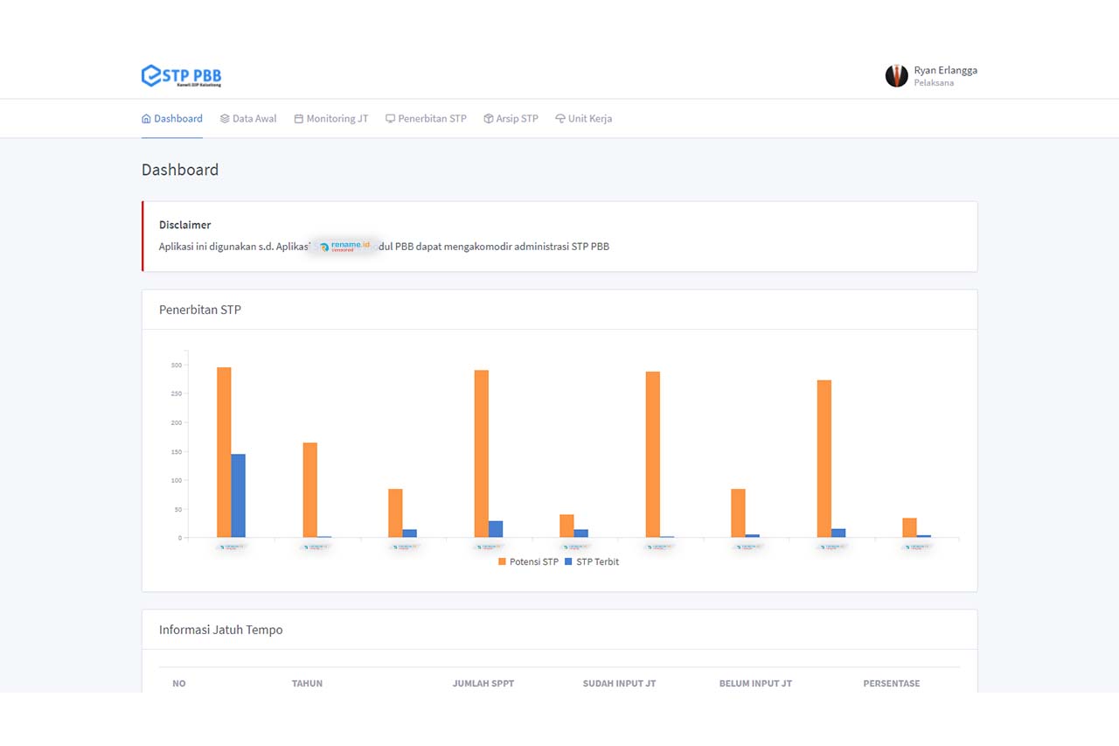The image size is (1119, 746).
Task: Click the BELUM INPUT JT column header
Action: click(x=755, y=683)
